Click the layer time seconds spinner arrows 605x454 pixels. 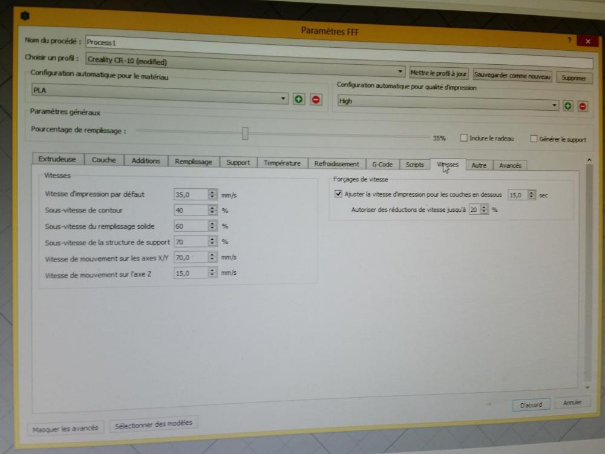(x=532, y=195)
